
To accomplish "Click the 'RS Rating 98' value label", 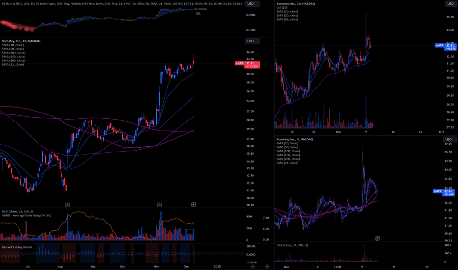I will coord(200,11).
